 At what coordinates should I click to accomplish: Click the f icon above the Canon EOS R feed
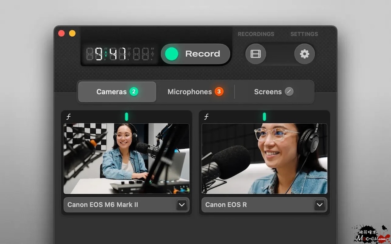coord(206,117)
